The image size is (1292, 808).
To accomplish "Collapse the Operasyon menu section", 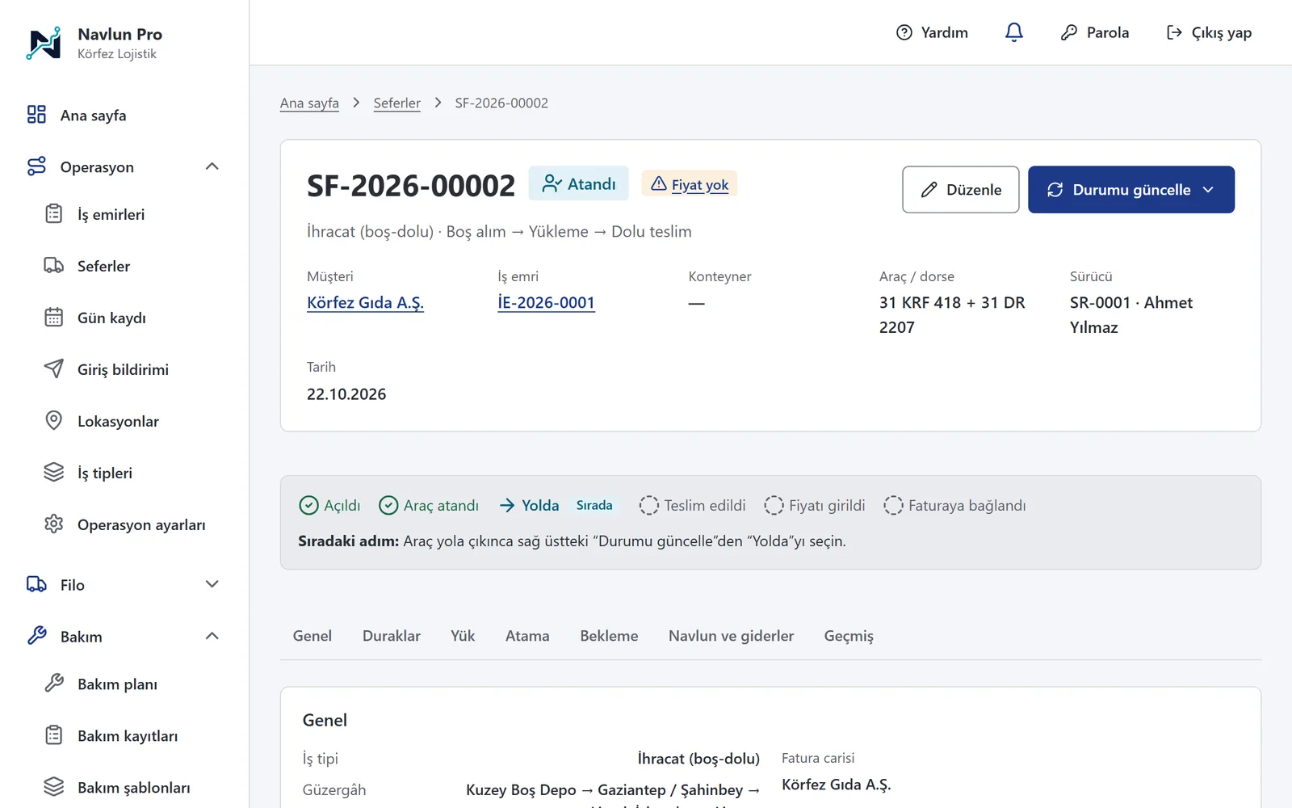I will [x=212, y=166].
